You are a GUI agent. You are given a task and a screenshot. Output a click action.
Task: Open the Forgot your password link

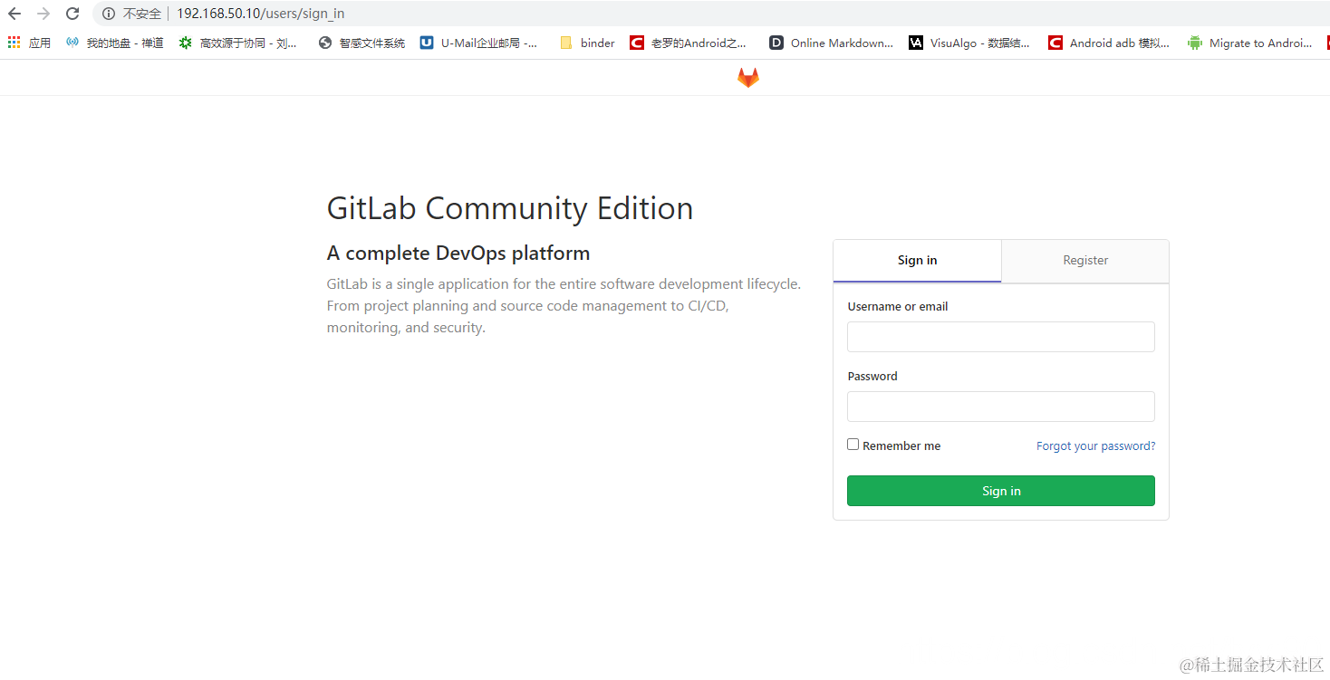pyautogui.click(x=1096, y=445)
